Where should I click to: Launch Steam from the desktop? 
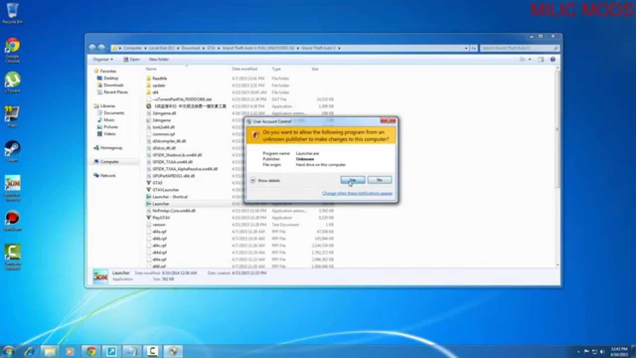[x=12, y=151]
